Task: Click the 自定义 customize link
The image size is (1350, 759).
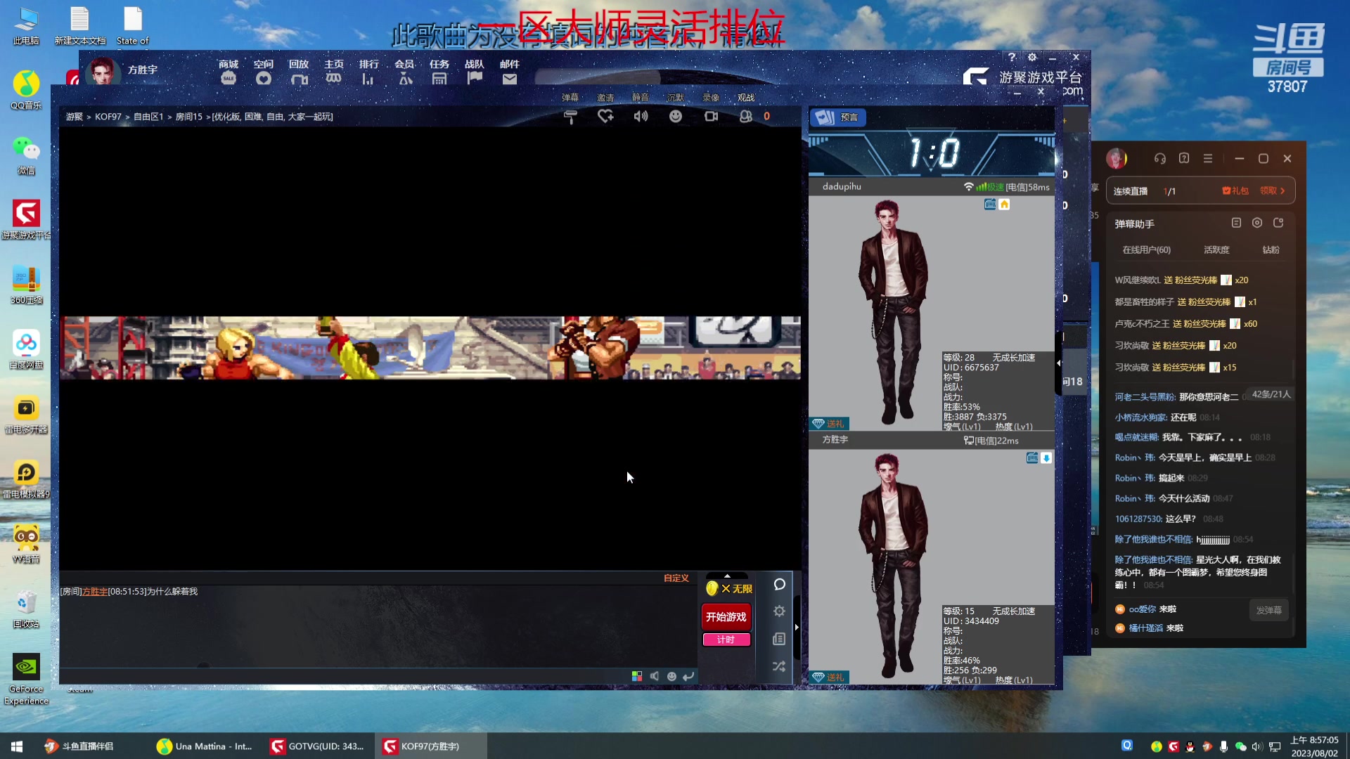Action: [676, 578]
